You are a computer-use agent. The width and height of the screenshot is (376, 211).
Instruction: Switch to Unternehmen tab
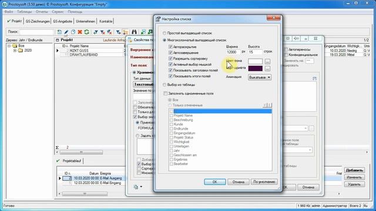(x=86, y=21)
